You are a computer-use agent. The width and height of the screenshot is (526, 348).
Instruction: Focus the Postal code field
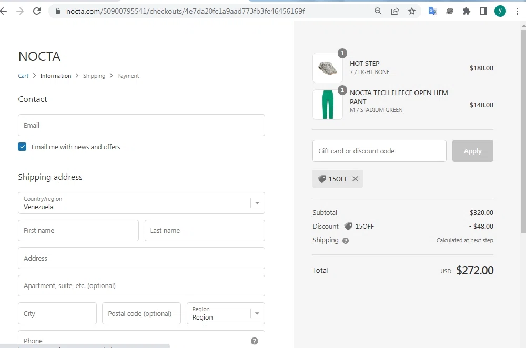(141, 313)
